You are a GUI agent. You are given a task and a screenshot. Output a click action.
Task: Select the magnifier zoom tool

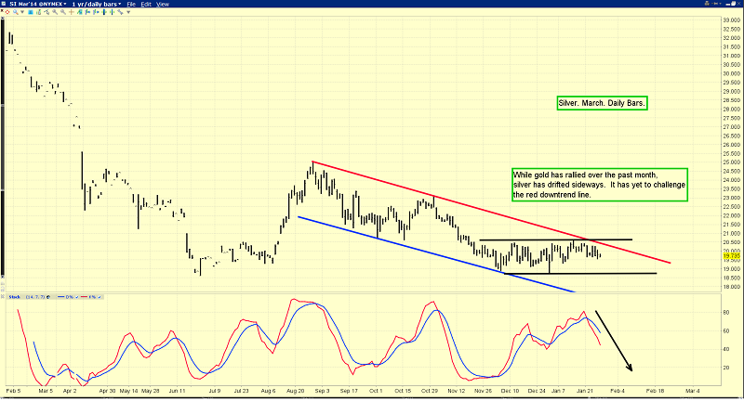pos(15,12)
